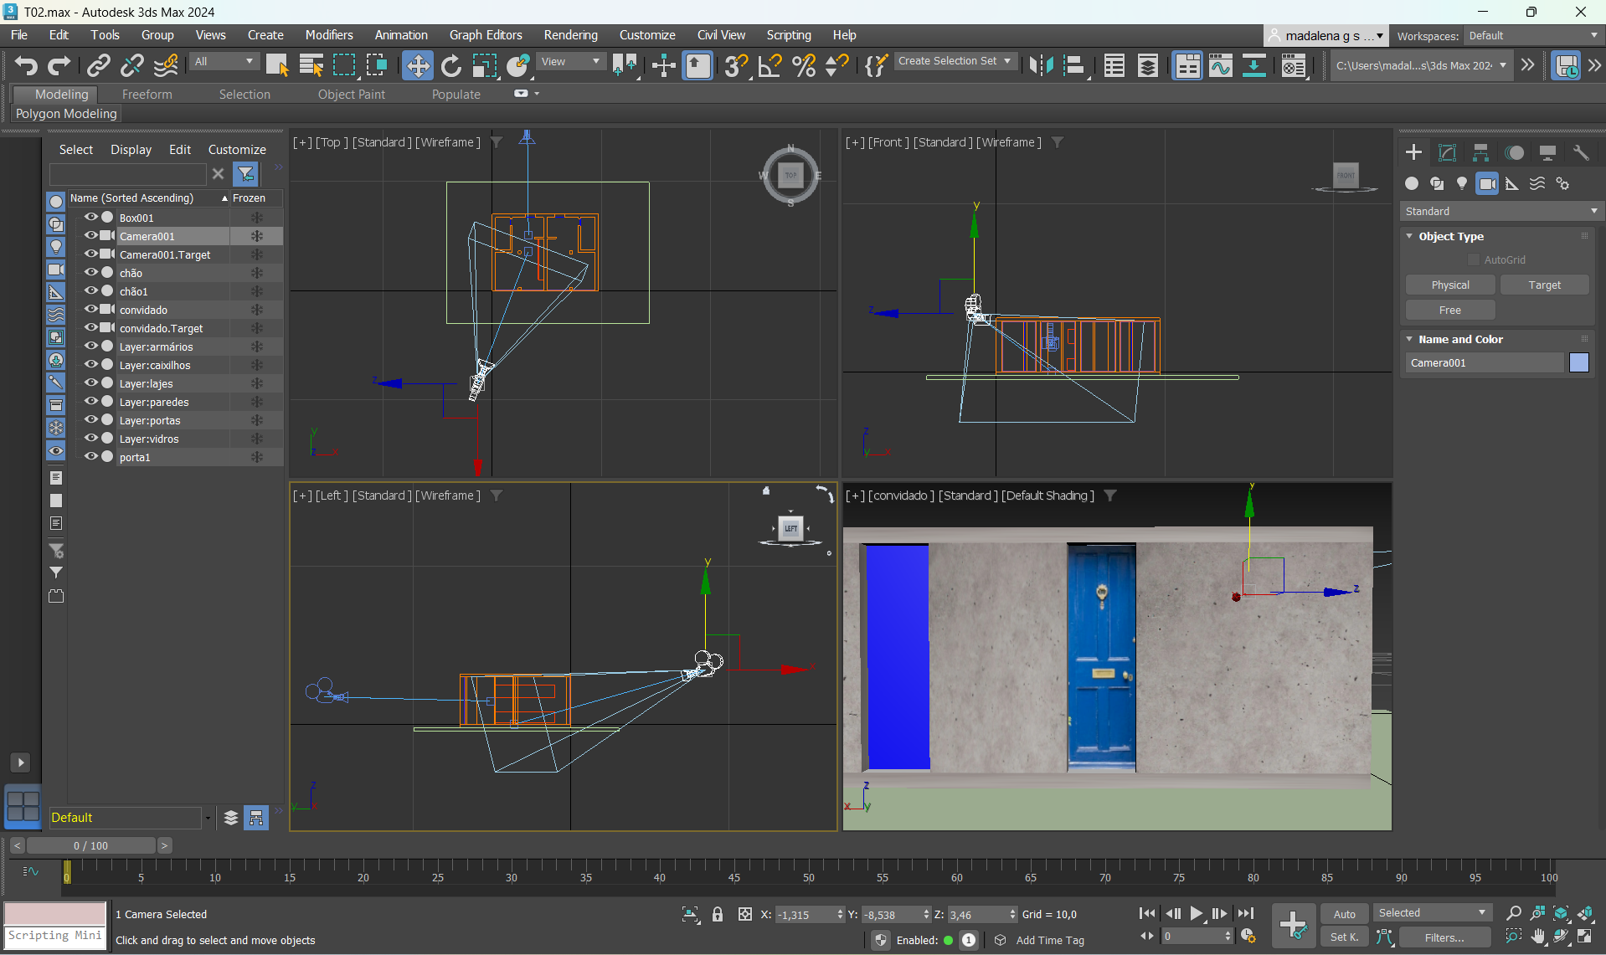Open the Utilities panel wrench icon
This screenshot has height=955, width=1606.
(x=1581, y=152)
